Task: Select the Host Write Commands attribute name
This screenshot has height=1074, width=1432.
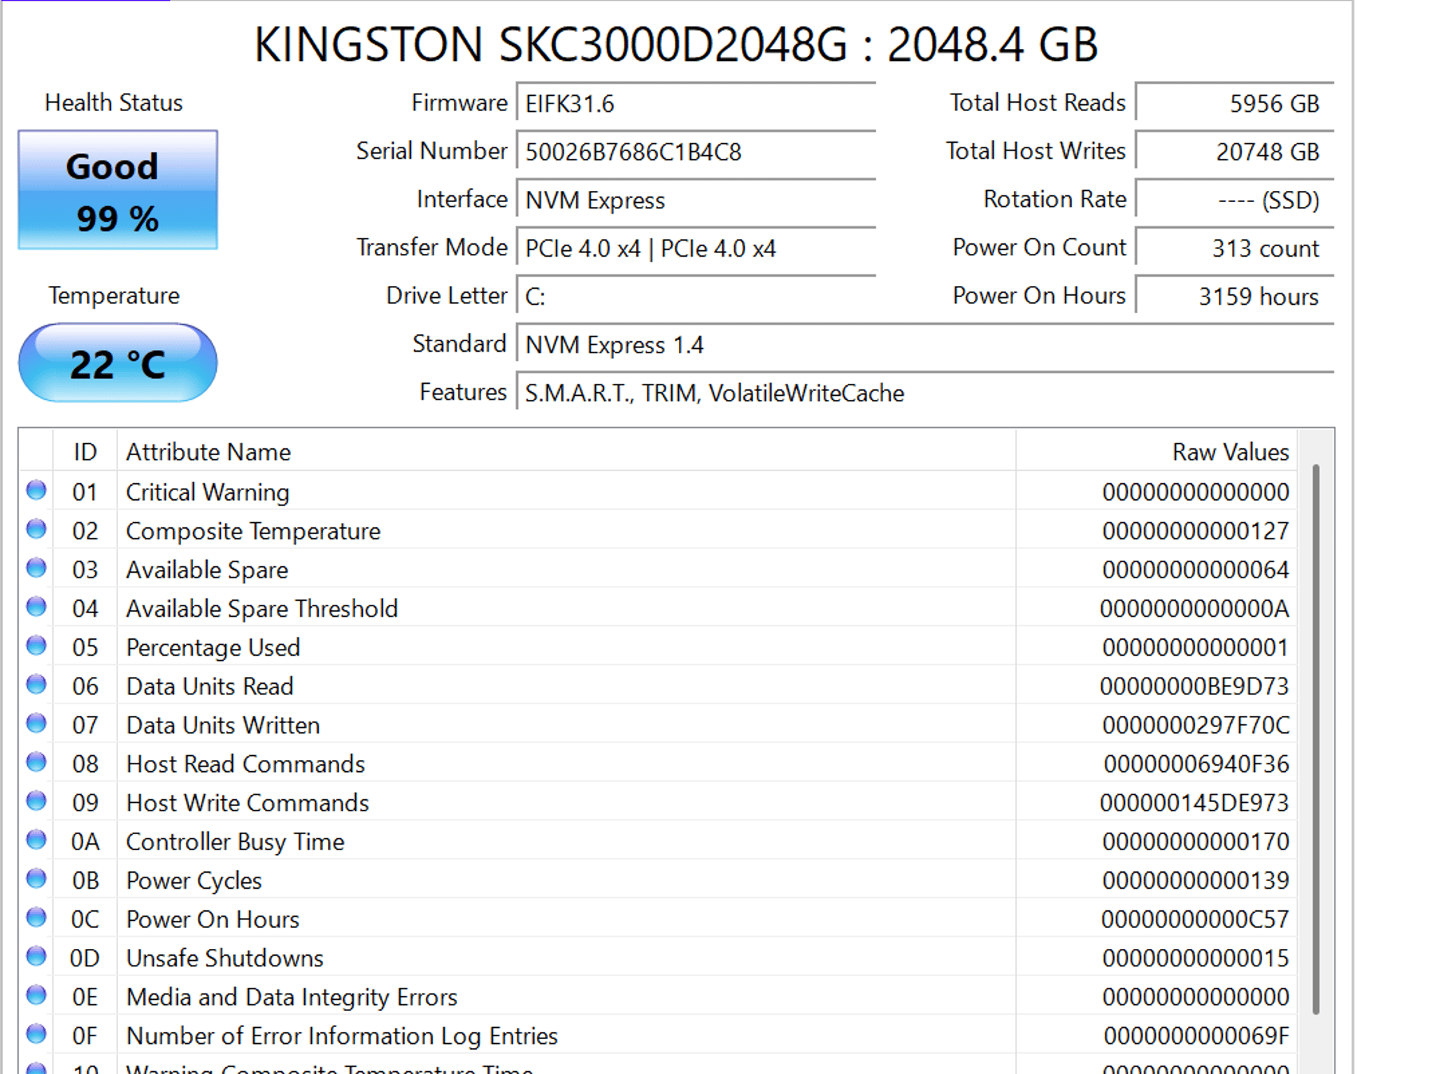Action: click(x=248, y=803)
